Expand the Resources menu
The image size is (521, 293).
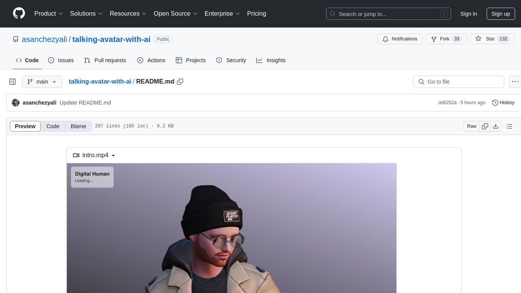(128, 13)
